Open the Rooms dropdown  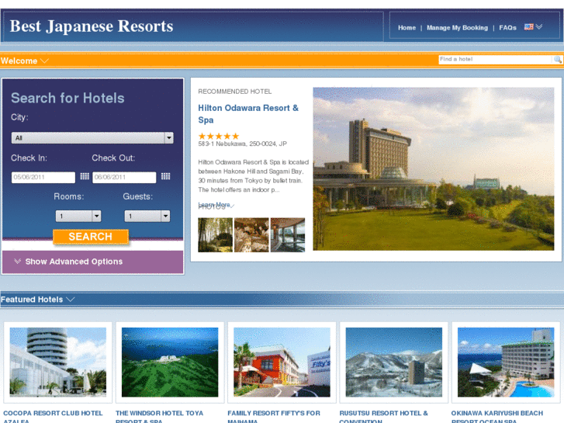[78, 216]
